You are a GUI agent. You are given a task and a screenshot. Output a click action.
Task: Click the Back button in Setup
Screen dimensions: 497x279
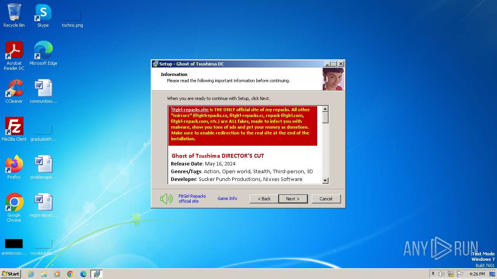264,199
